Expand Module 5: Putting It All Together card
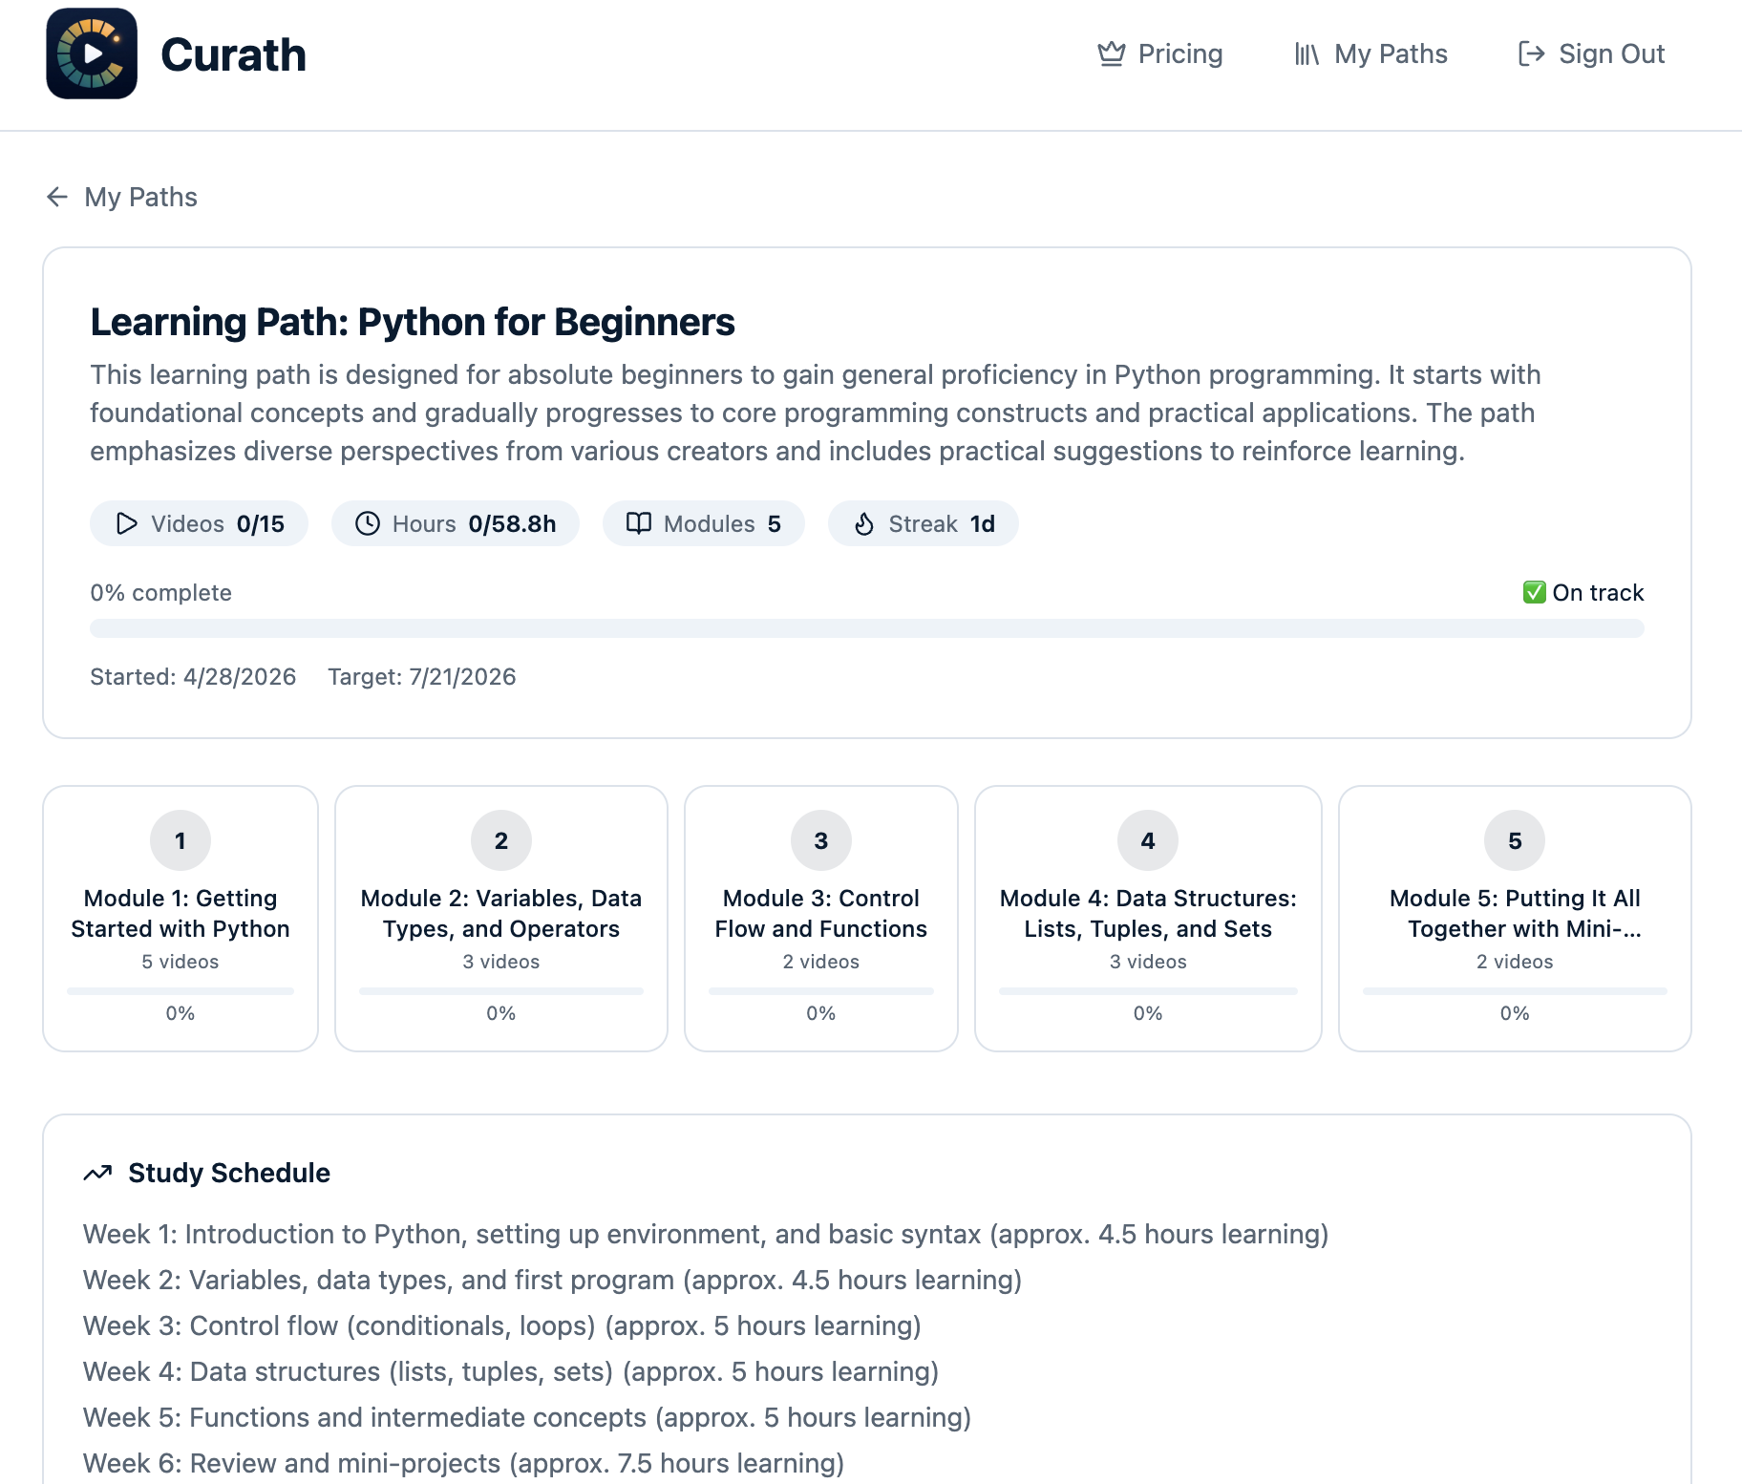Screen dimensions: 1742x1484 [x=1515, y=919]
